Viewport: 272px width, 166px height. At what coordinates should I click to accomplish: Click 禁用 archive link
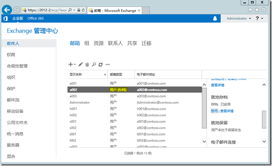click(214, 111)
